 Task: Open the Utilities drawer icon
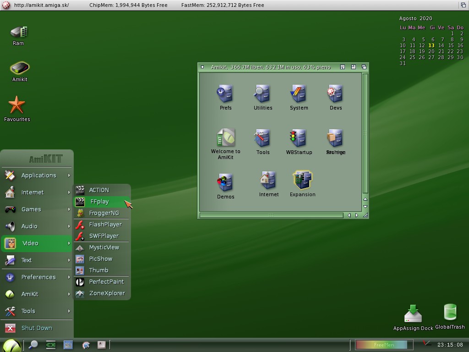pos(262,94)
